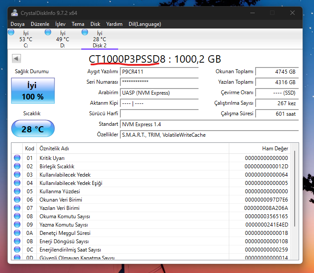Open the Disk menu
The width and height of the screenshot is (314, 273).
95,24
